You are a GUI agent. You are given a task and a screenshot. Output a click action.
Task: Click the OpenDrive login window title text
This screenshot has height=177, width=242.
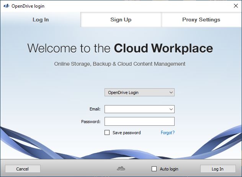click(28, 6)
